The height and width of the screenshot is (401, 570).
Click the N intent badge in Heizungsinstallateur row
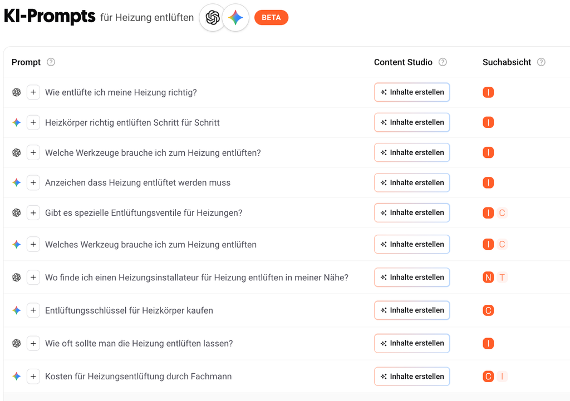(x=488, y=278)
